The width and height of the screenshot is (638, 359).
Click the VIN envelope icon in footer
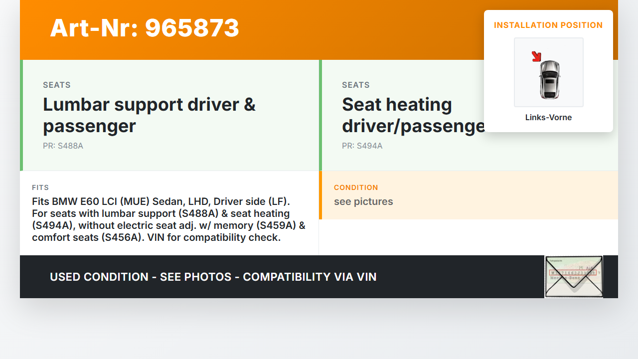(573, 277)
